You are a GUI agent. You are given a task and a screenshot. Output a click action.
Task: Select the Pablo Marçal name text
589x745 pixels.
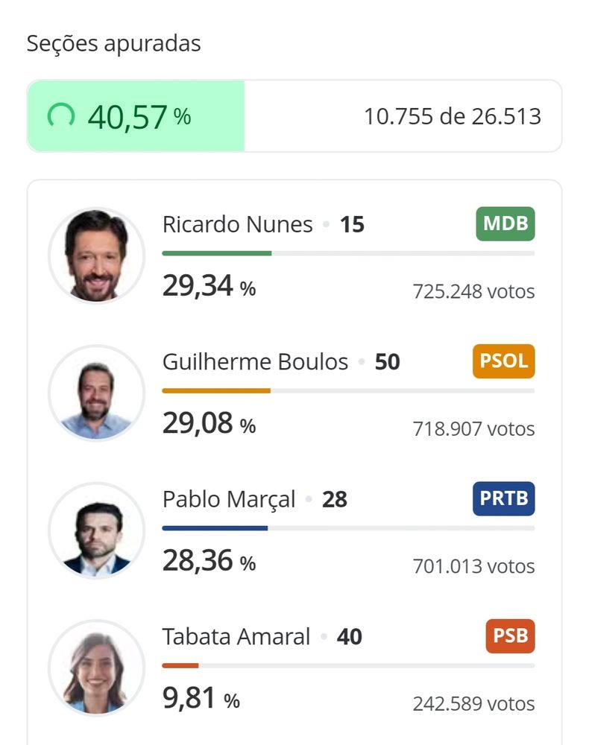(x=229, y=499)
